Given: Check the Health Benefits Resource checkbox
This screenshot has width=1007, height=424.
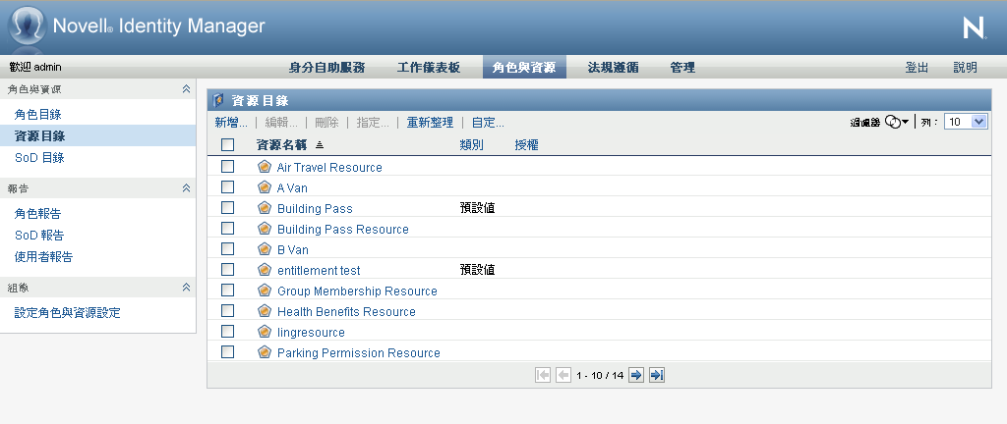Looking at the screenshot, I should point(227,310).
